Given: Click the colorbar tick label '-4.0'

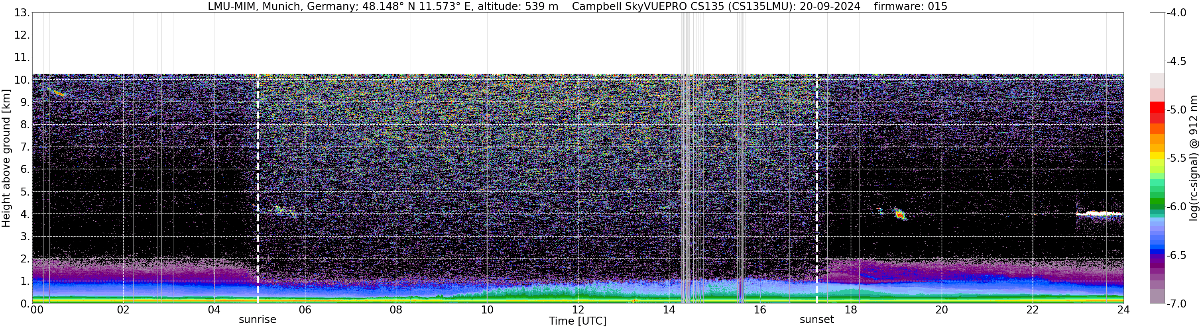Looking at the screenshot, I should [x=1176, y=13].
